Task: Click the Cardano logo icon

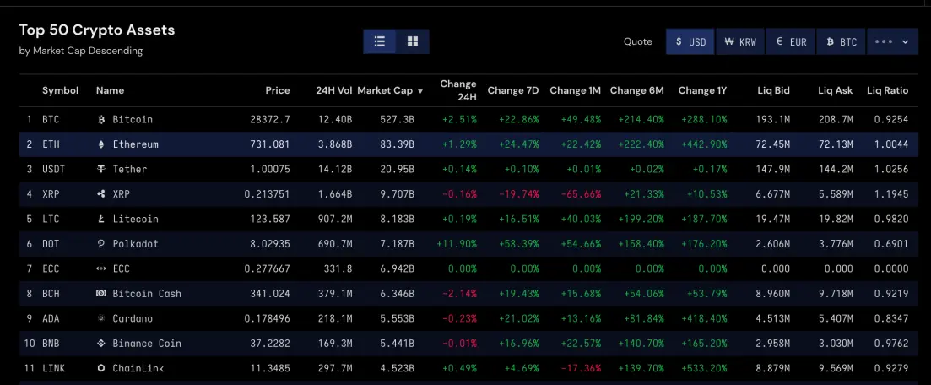Action: coord(101,319)
